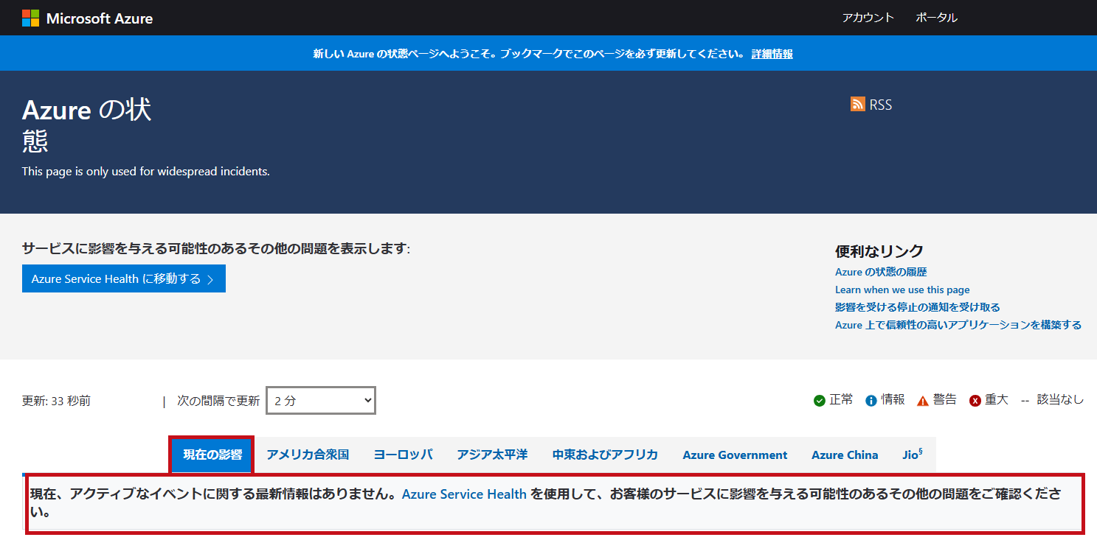Select the Jio tab
The height and width of the screenshot is (540, 1097).
click(913, 455)
